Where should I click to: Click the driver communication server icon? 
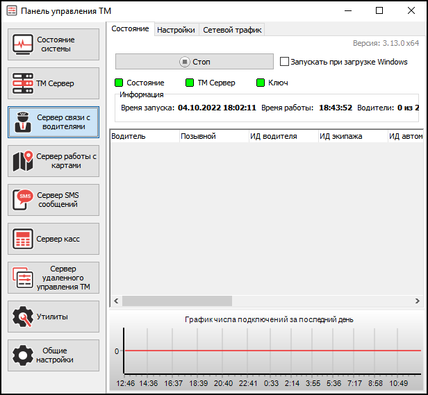[24, 122]
